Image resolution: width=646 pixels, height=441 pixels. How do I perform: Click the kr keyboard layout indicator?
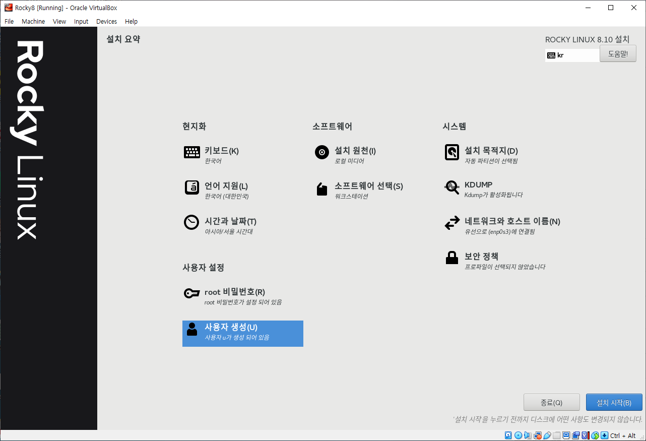click(572, 55)
